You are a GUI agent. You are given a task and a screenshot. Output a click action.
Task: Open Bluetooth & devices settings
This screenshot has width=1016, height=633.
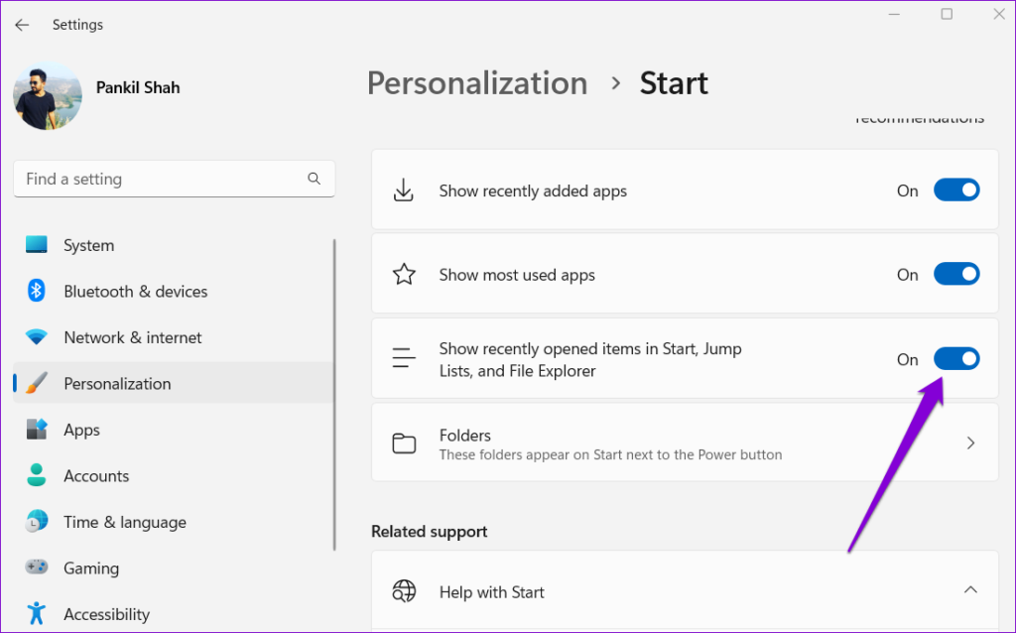[37, 291]
